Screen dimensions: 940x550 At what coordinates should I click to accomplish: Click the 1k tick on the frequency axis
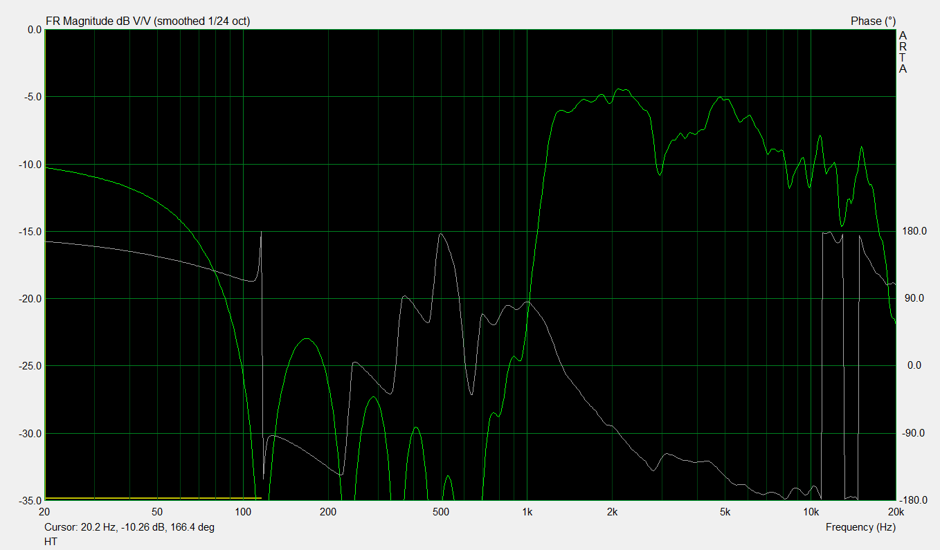tap(527, 513)
